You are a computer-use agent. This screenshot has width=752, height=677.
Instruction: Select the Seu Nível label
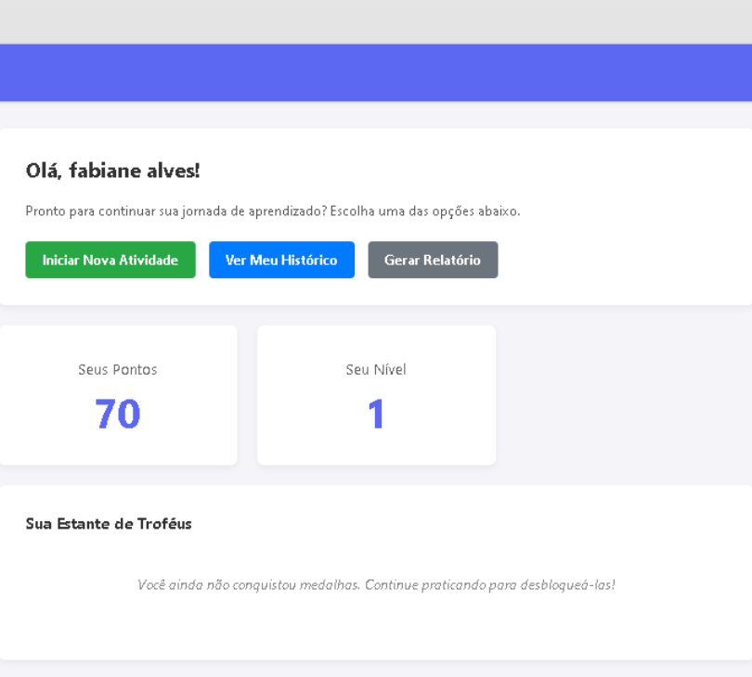(376, 370)
